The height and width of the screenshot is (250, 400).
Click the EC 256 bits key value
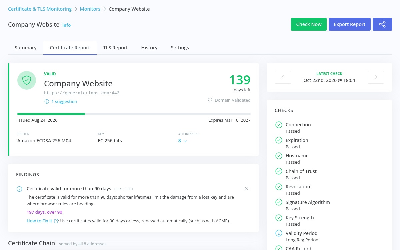click(110, 141)
